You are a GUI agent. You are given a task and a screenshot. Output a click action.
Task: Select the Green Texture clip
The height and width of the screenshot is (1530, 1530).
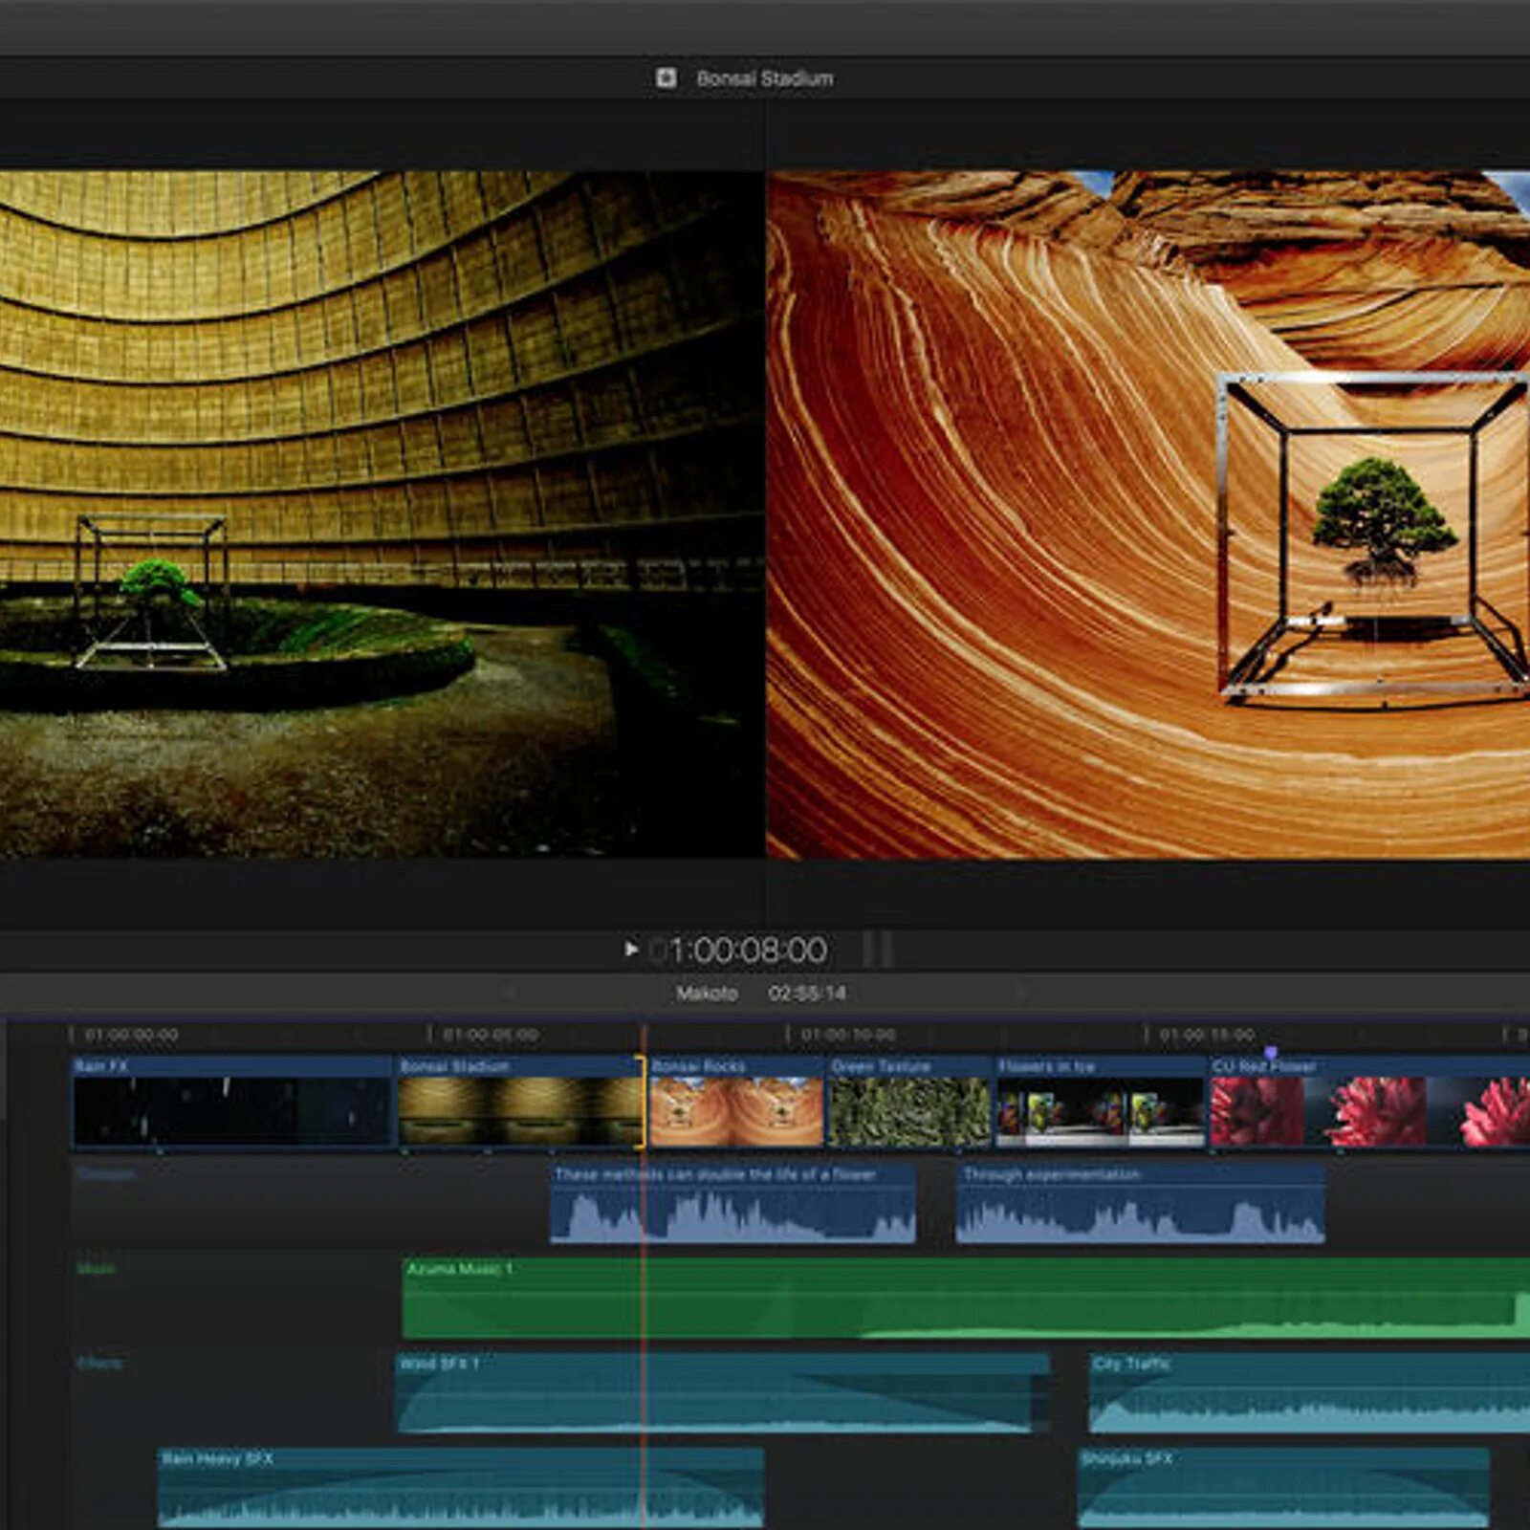(908, 1102)
